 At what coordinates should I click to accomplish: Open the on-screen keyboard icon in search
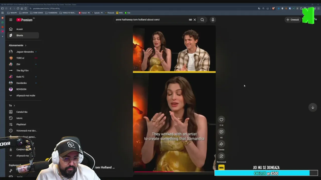[x=190, y=20]
